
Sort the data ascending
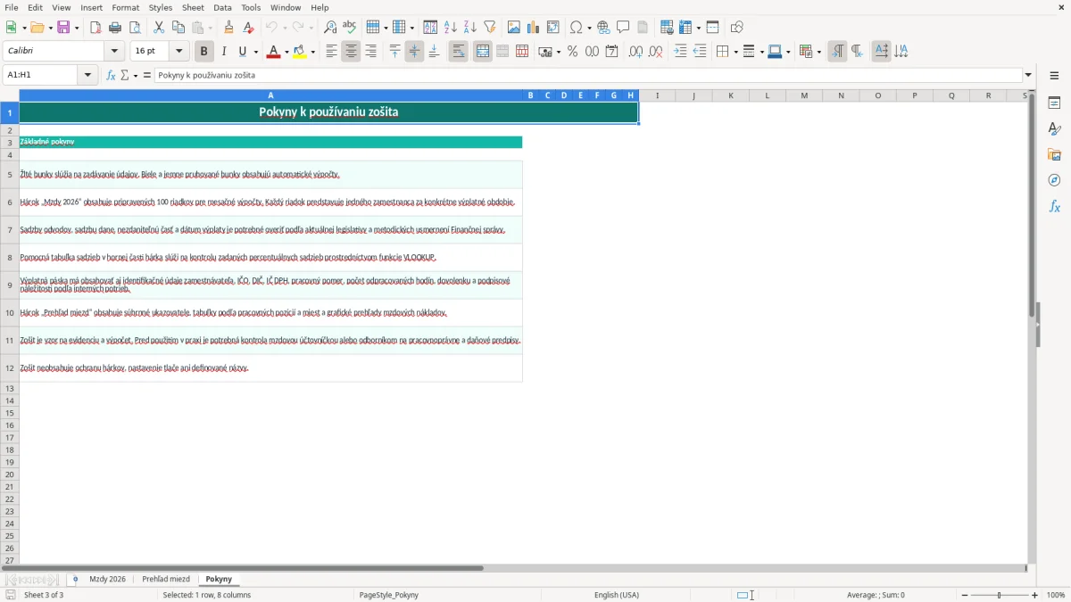451,28
